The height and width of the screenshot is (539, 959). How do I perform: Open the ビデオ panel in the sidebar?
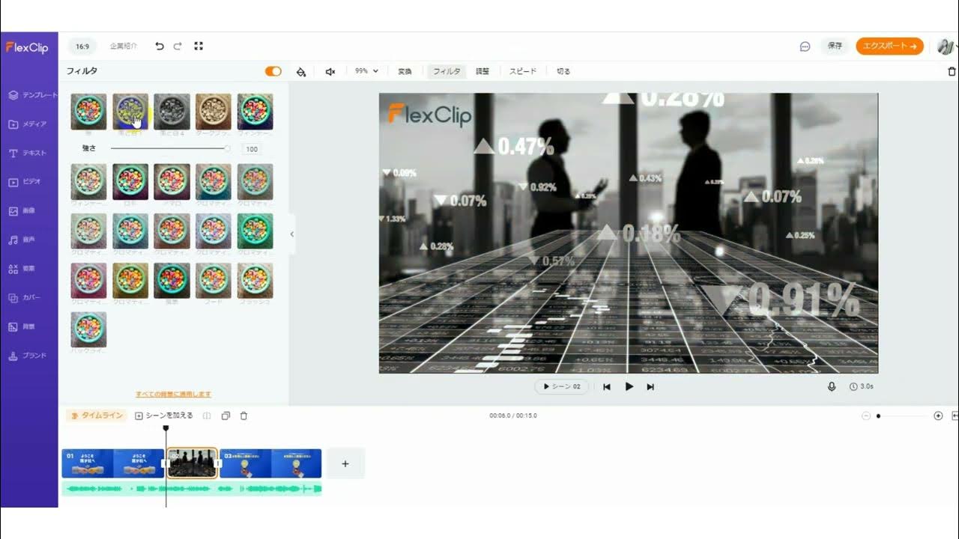point(25,182)
